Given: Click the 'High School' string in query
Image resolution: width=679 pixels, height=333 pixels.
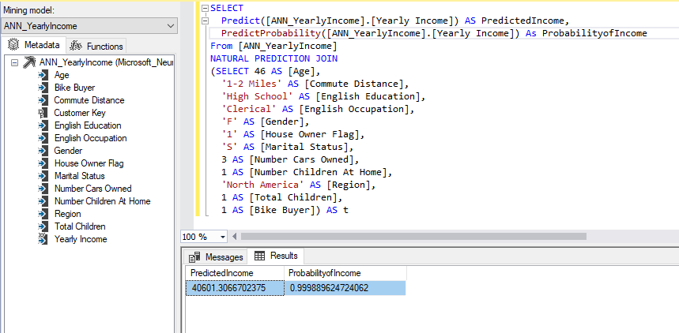Looking at the screenshot, I should coord(257,96).
